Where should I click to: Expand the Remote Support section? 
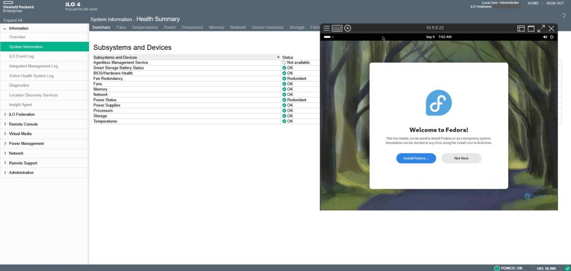click(x=5, y=163)
